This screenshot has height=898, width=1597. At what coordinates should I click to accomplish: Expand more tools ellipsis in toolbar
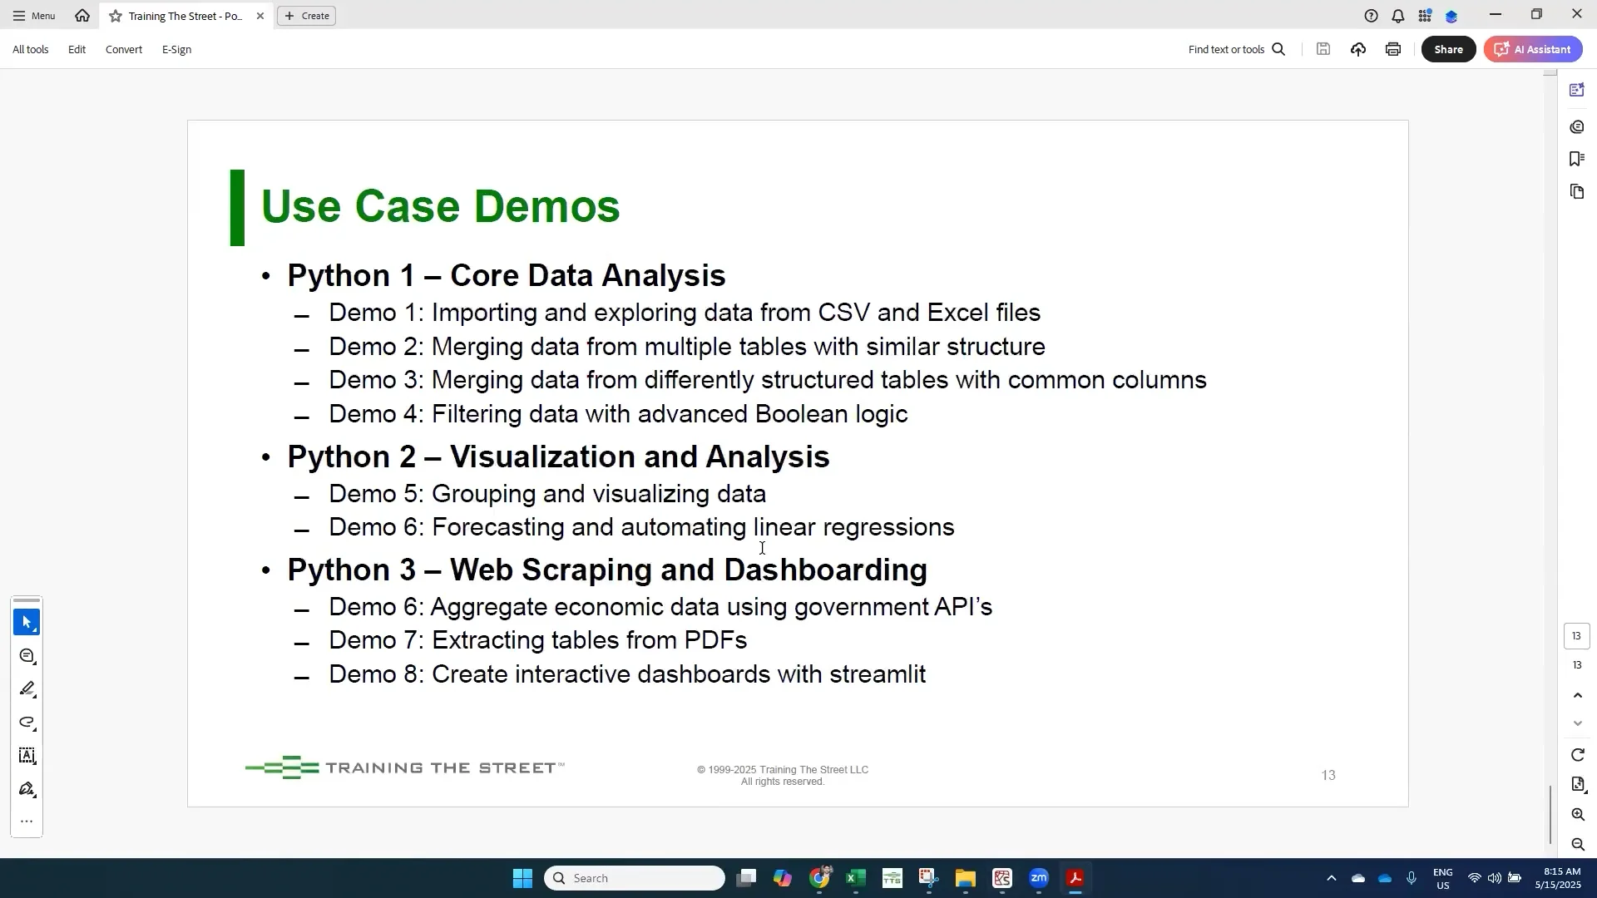[27, 822]
